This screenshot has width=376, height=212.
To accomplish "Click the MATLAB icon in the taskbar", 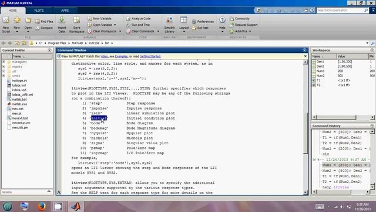I will tap(76, 207).
